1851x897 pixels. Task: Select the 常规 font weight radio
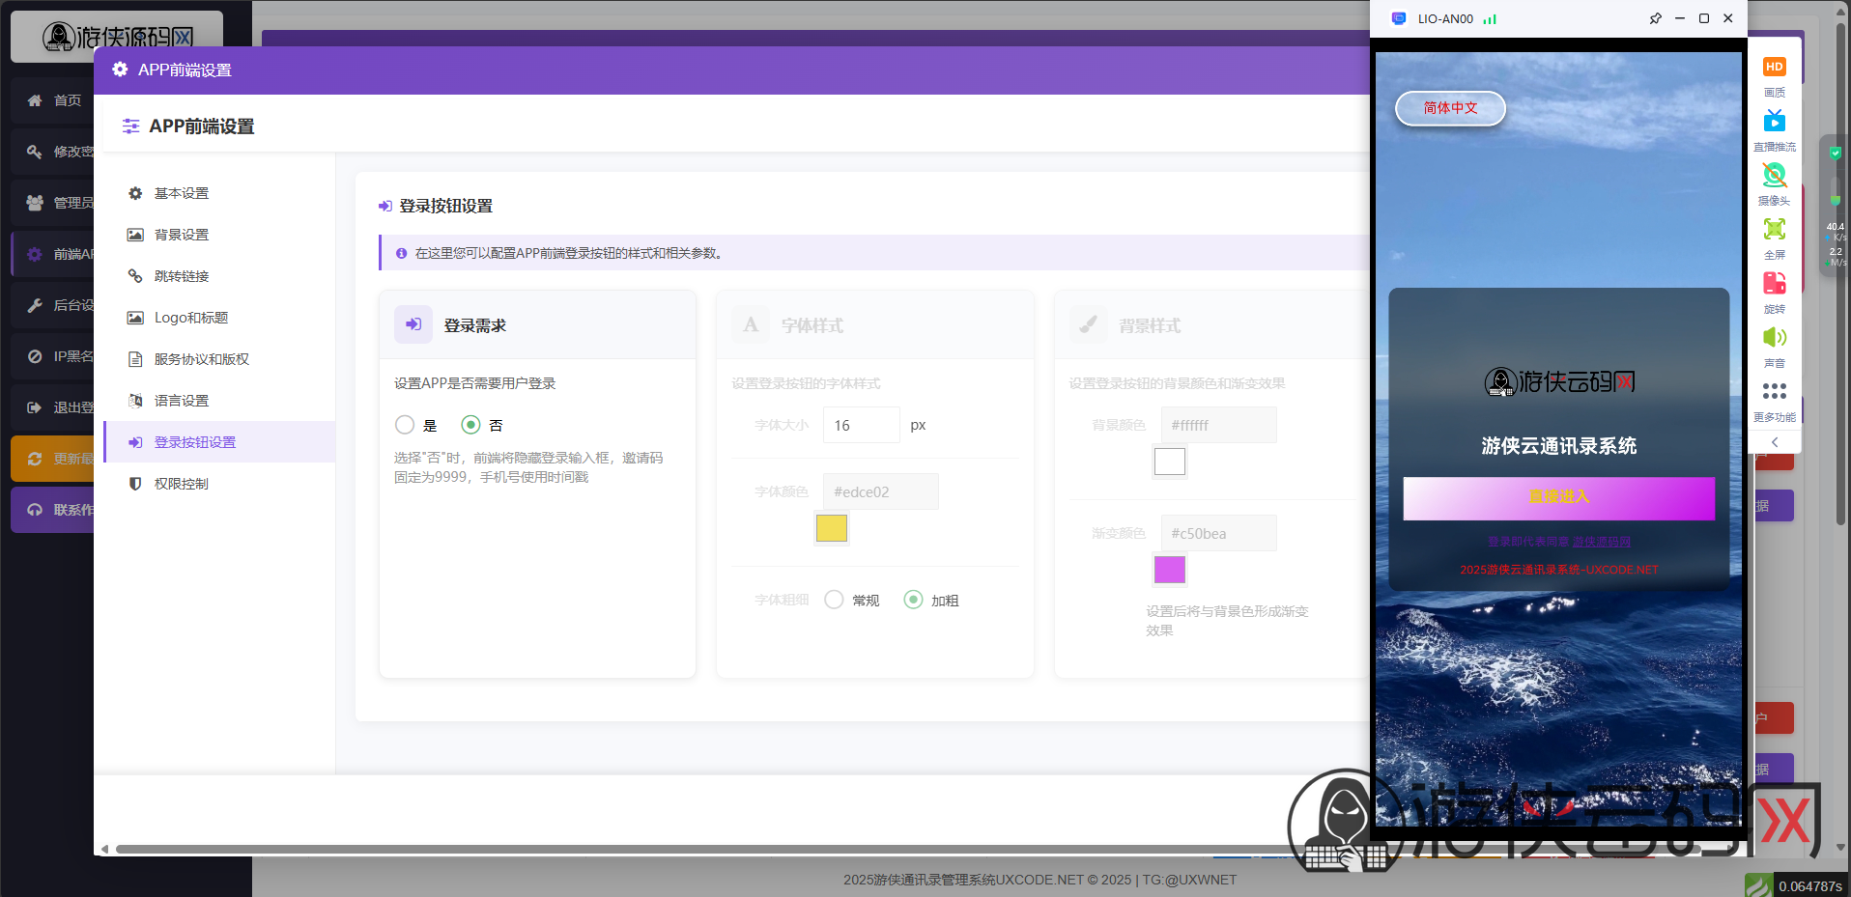834,600
